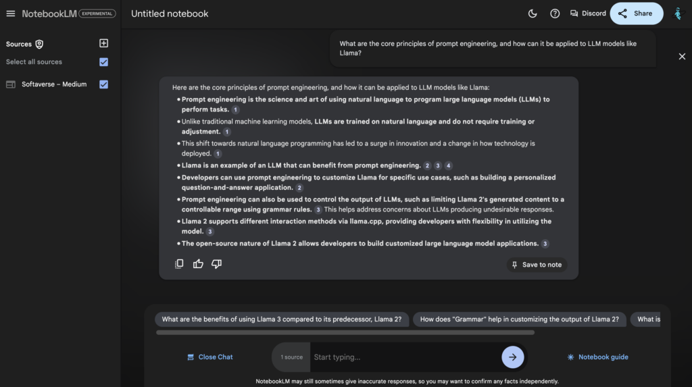The width and height of the screenshot is (692, 387).
Task: Submit the message with arrow button
Action: tap(512, 357)
